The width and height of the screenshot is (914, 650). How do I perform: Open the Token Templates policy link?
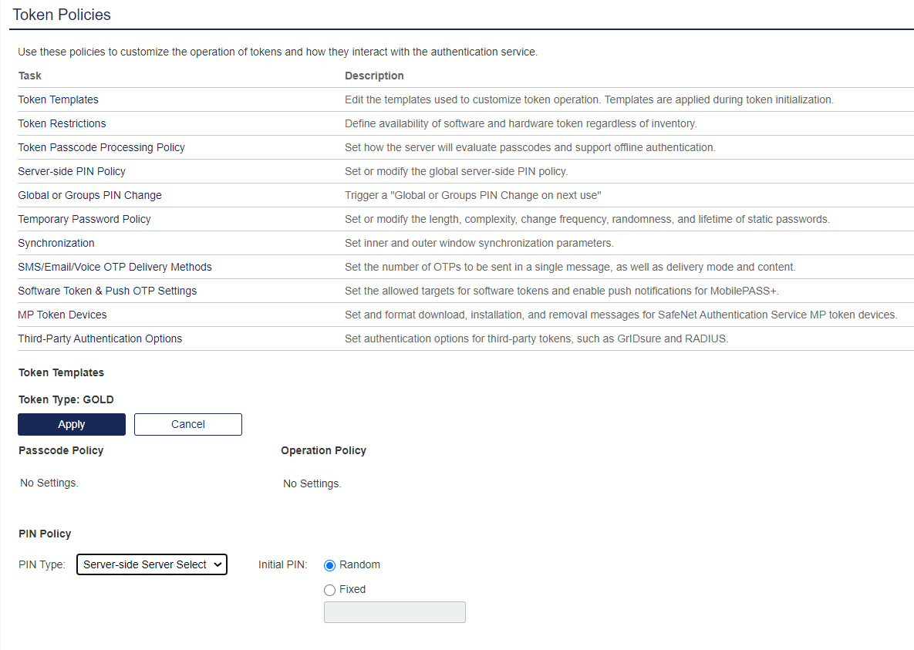pyautogui.click(x=59, y=99)
